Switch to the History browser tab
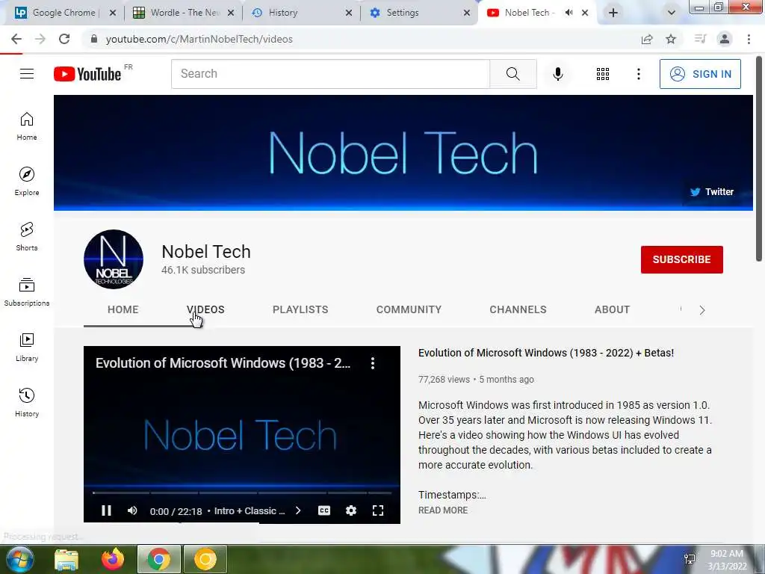This screenshot has height=574, width=765. [302, 13]
